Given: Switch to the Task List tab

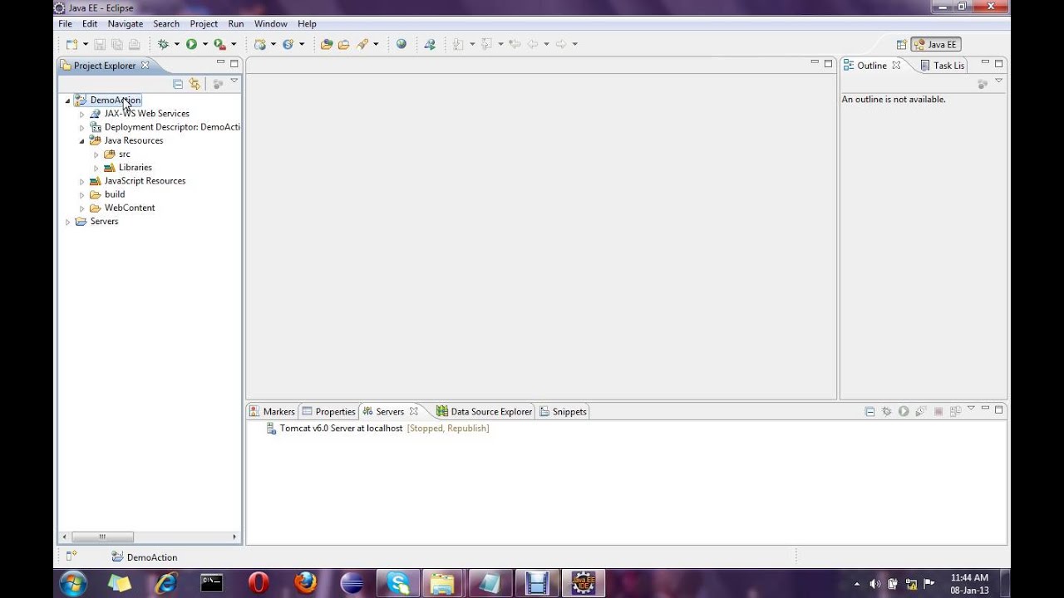Looking at the screenshot, I should [x=943, y=66].
